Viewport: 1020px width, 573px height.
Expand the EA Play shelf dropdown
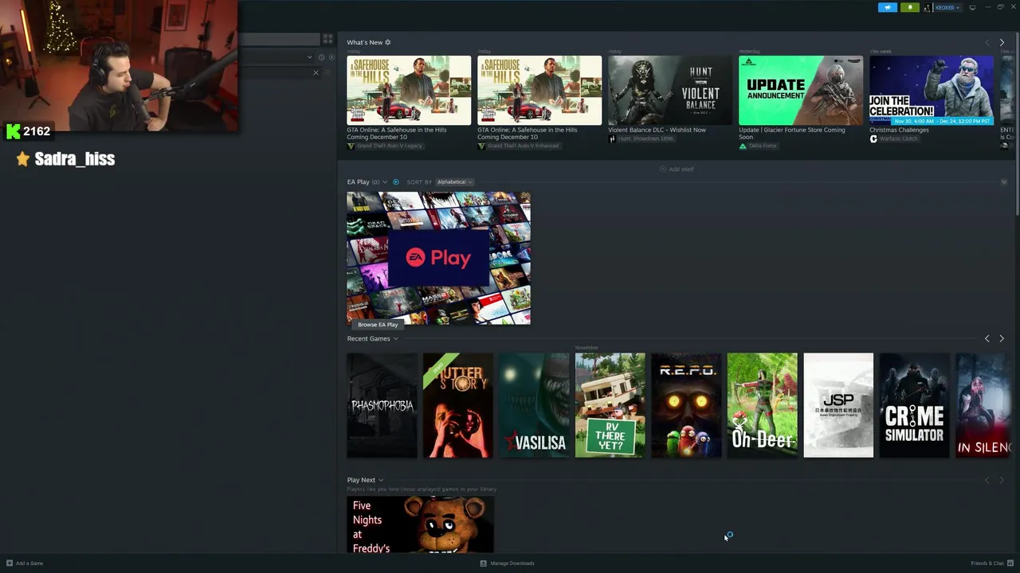coord(385,182)
